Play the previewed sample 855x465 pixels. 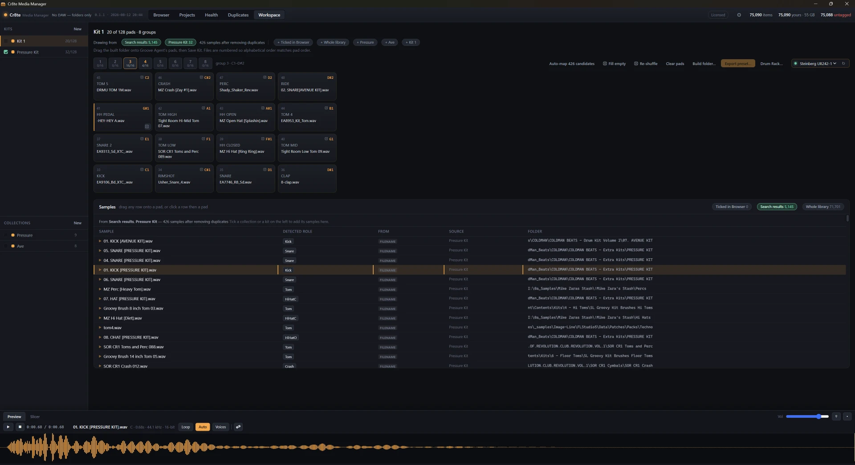[x=8, y=427]
